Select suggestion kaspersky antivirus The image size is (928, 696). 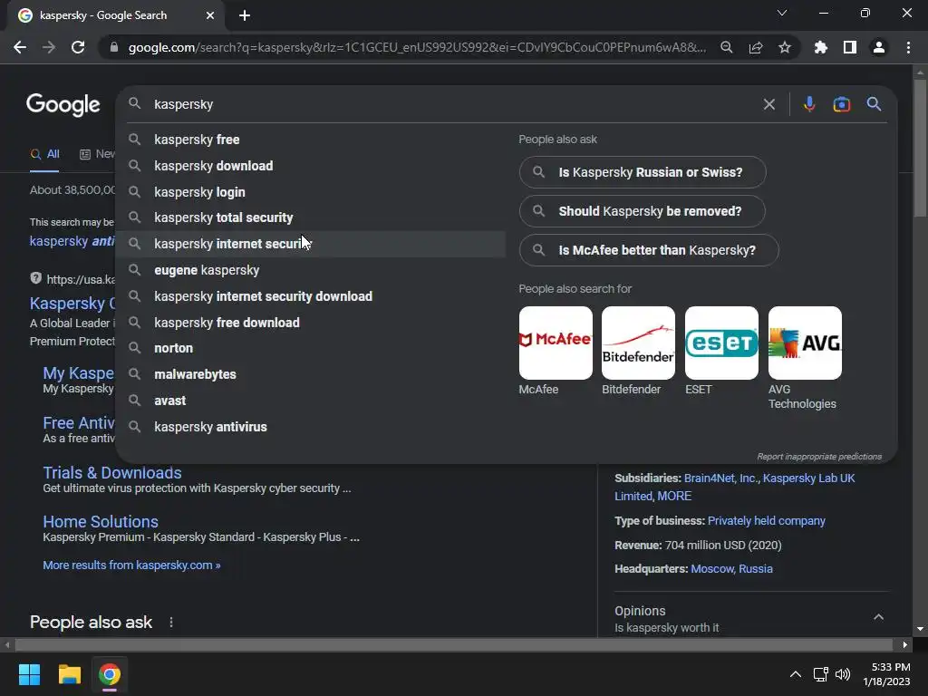(311, 427)
